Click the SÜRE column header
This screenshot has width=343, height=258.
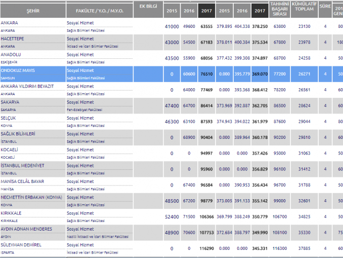pyautogui.click(x=325, y=11)
